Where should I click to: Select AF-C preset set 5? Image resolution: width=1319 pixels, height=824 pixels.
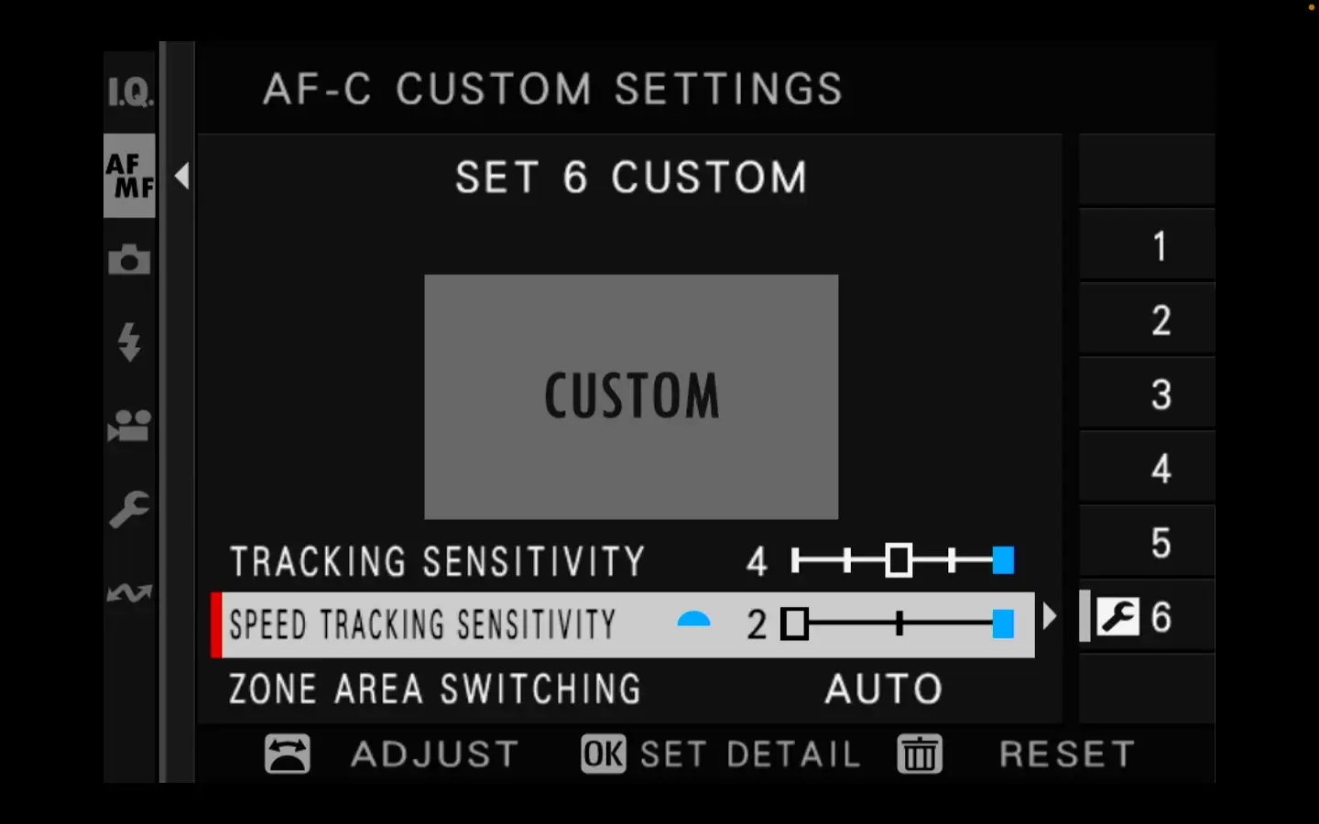click(1160, 543)
